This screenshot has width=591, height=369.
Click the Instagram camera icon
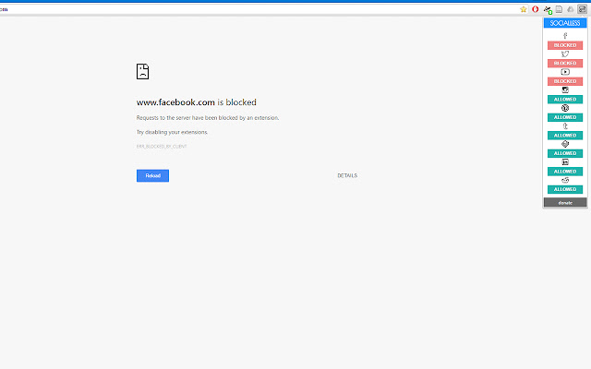[x=565, y=90]
